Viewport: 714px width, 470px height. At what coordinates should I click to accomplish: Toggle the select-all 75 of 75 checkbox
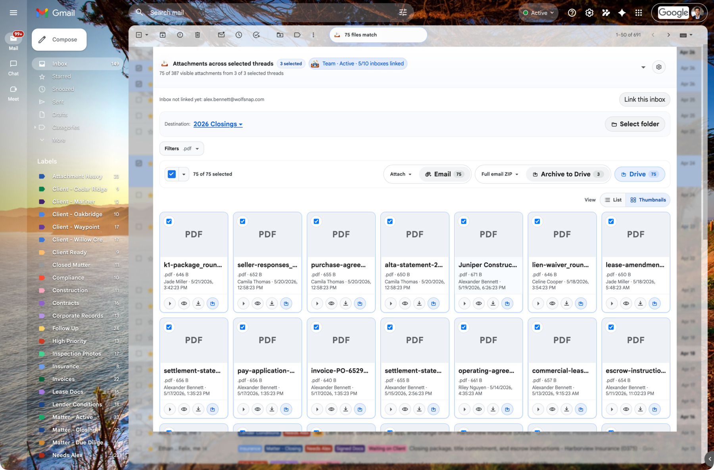(172, 174)
